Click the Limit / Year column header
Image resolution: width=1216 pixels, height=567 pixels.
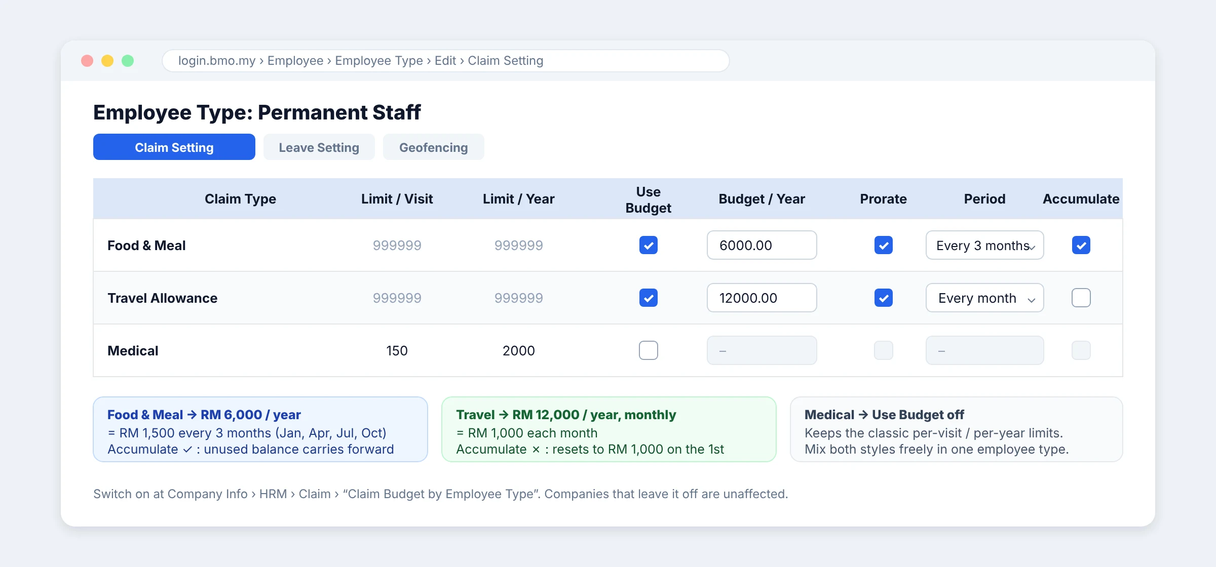518,199
